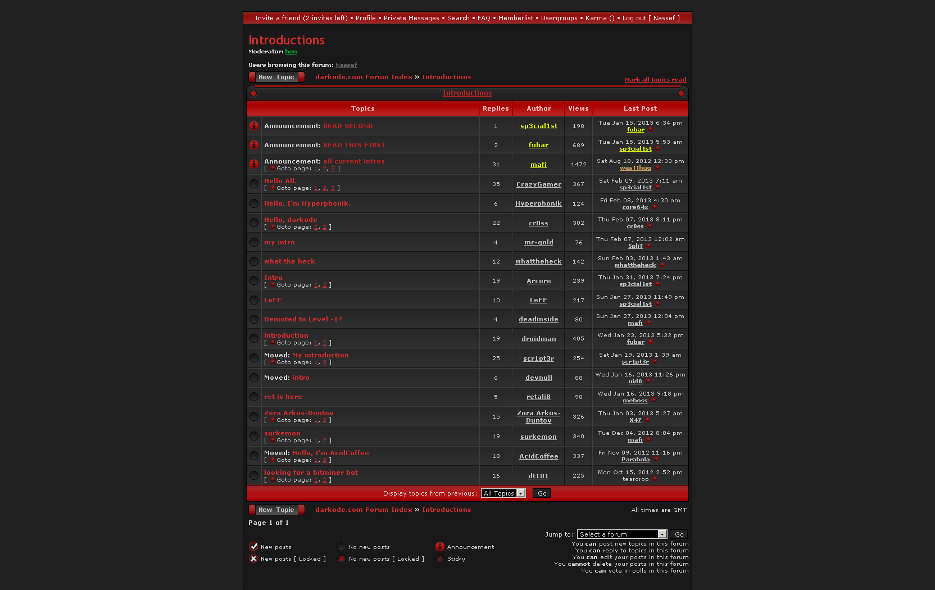This screenshot has height=590, width=935.
Task: Click the topic icon beside looking for a bitminer bot
Action: click(254, 476)
